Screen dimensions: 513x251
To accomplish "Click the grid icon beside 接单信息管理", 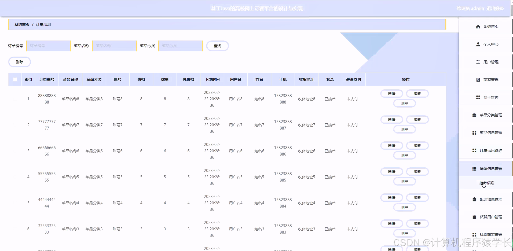I will [x=474, y=169].
